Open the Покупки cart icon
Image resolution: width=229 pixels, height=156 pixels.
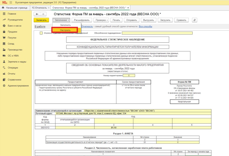coord(4,38)
